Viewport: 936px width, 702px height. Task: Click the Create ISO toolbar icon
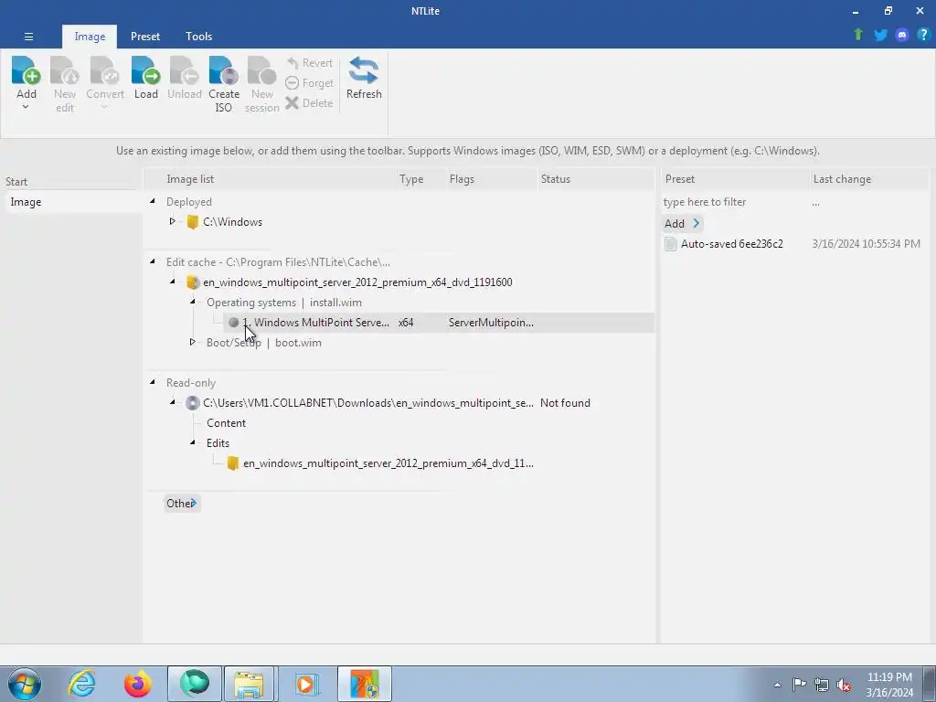[224, 70]
